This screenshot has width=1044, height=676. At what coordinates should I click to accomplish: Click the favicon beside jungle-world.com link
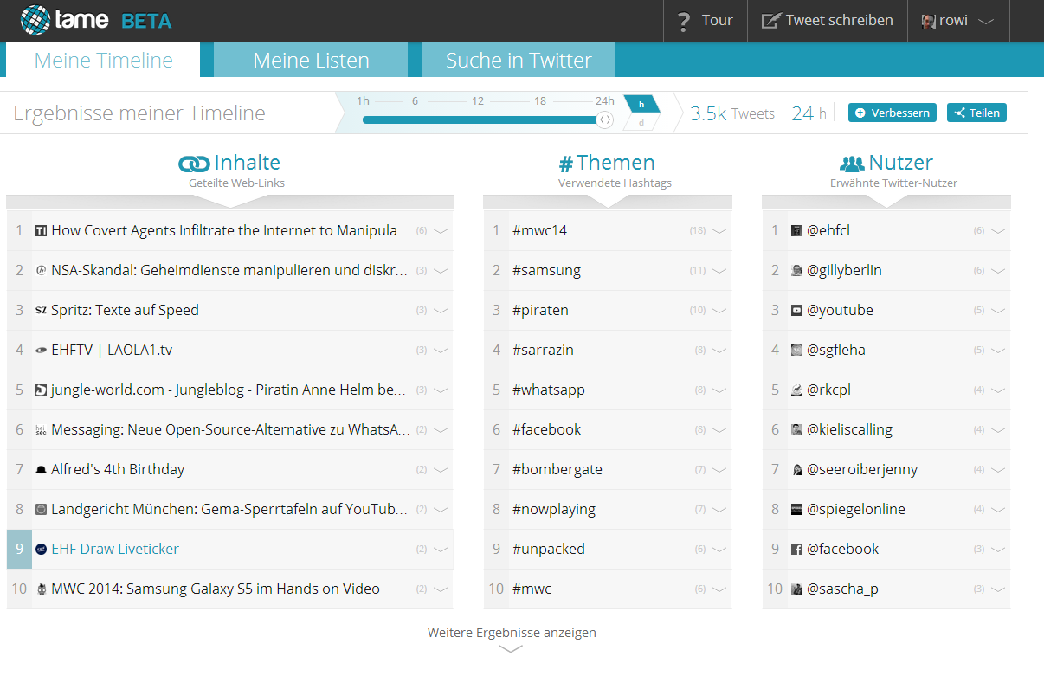pos(41,390)
